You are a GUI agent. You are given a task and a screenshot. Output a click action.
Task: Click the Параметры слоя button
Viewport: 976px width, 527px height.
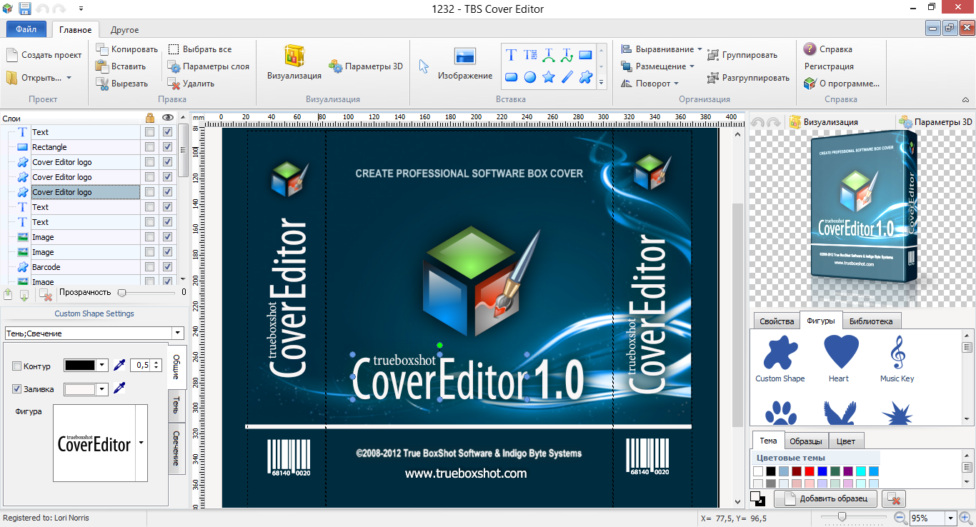(x=209, y=66)
